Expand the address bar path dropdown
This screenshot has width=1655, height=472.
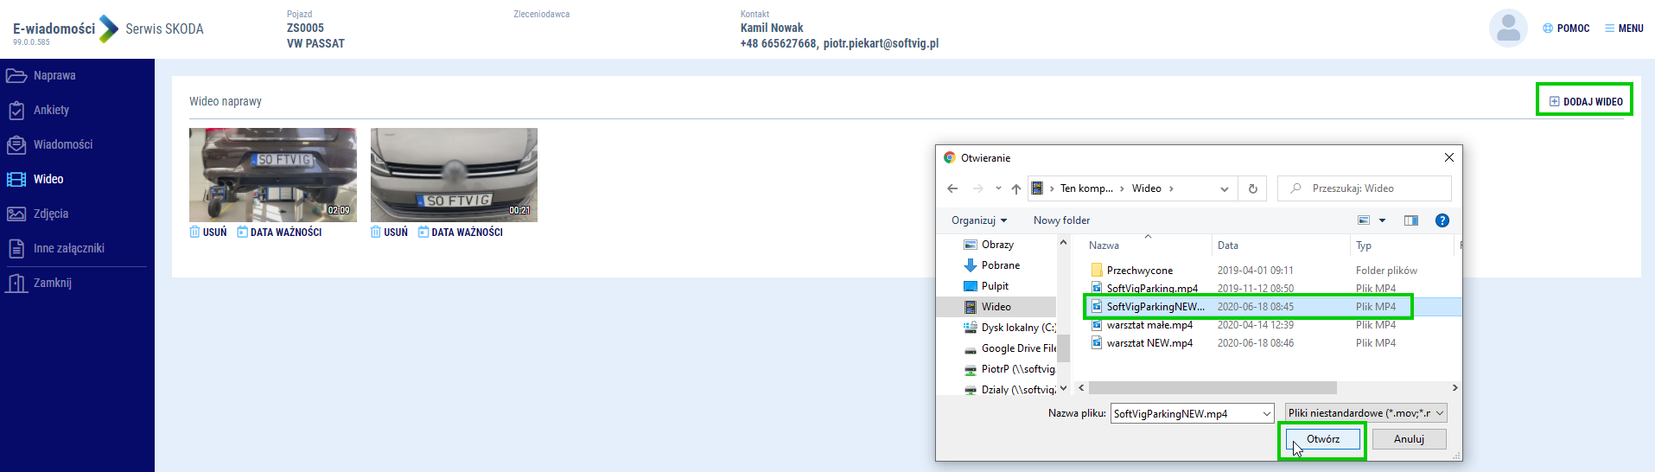1224,188
